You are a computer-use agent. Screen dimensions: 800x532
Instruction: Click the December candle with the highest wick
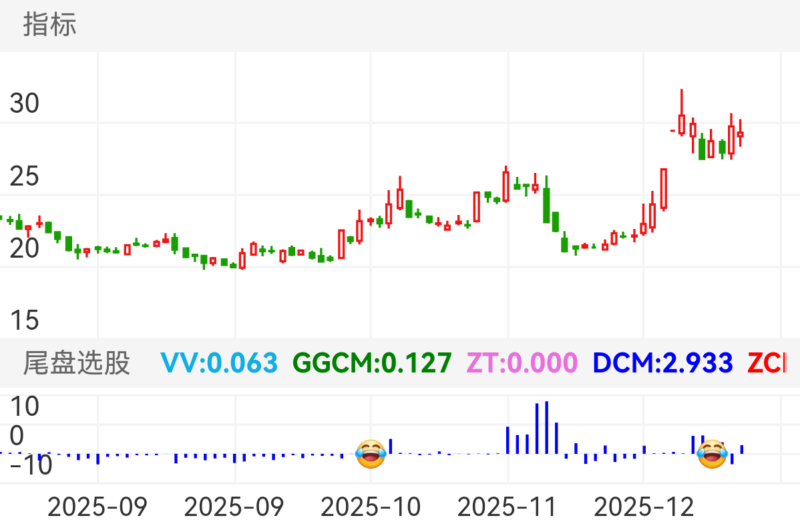[682, 113]
